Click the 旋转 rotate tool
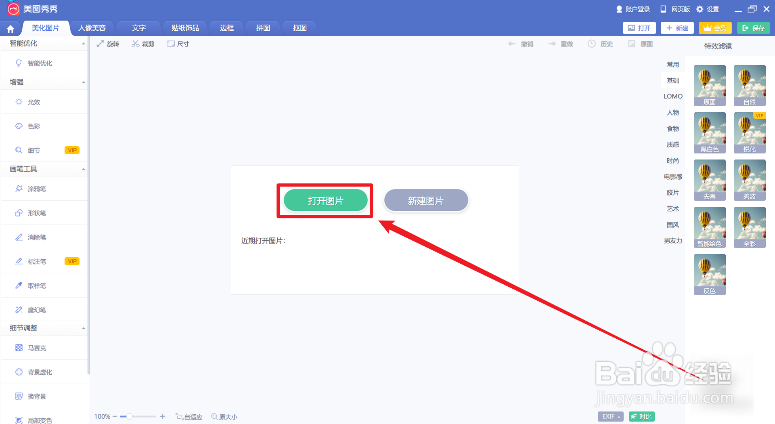 click(108, 44)
